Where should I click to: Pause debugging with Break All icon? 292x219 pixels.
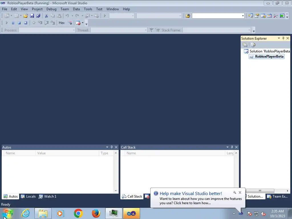(13, 23)
